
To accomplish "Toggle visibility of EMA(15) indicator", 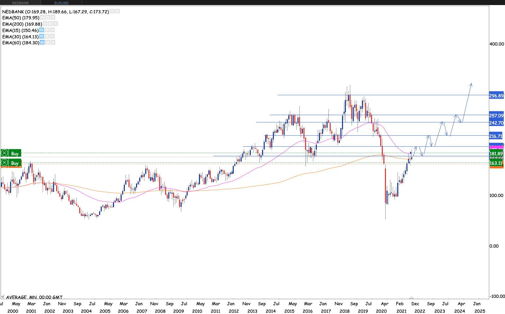I will (41, 30).
